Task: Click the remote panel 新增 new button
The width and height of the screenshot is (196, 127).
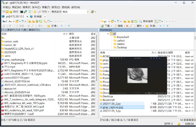Action: pos(151,26)
